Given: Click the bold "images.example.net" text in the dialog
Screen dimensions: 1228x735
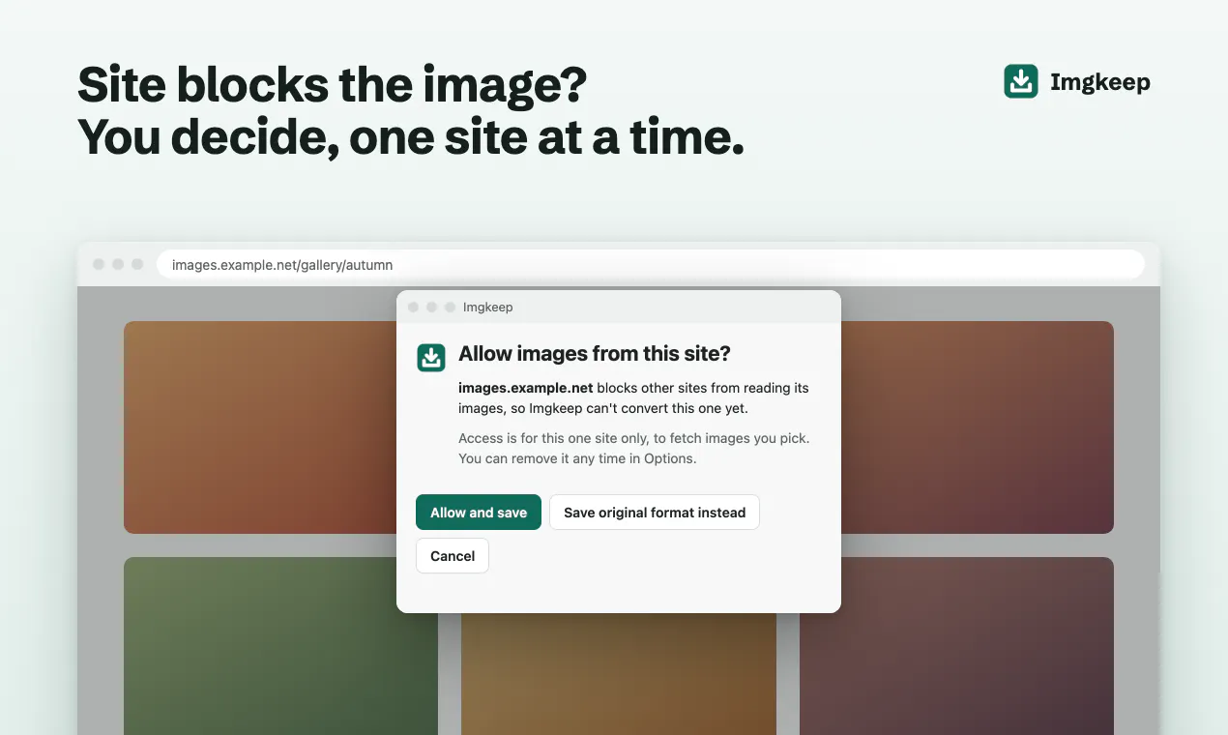Looking at the screenshot, I should pos(526,388).
